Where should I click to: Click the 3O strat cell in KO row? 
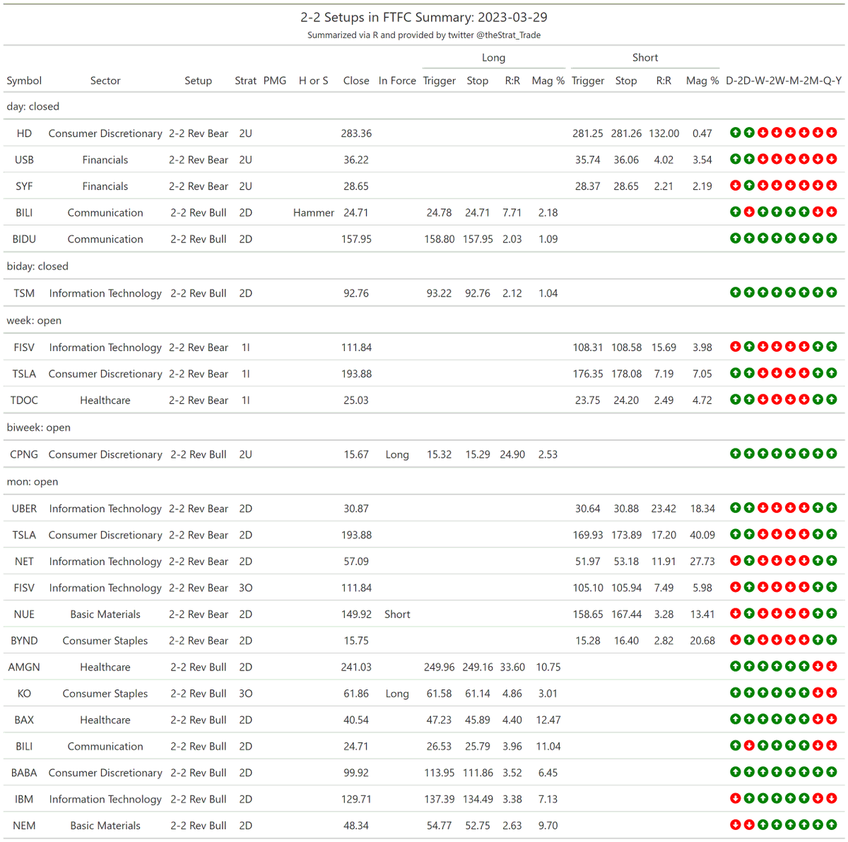click(x=246, y=694)
